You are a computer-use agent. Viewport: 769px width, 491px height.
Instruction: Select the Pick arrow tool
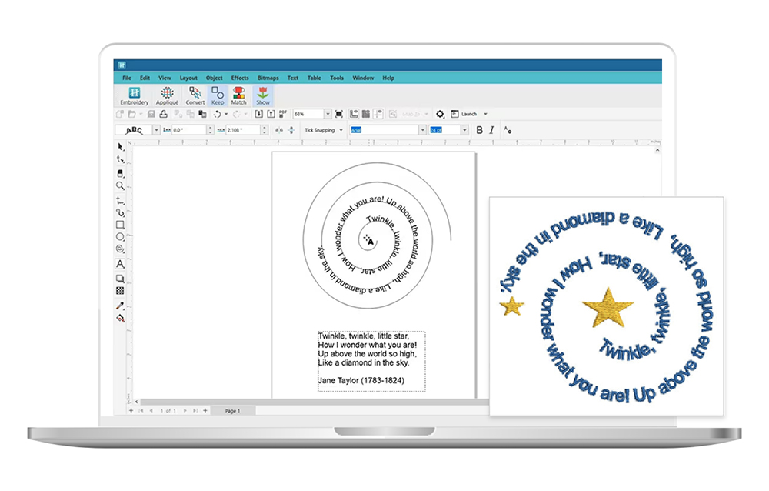[x=121, y=146]
